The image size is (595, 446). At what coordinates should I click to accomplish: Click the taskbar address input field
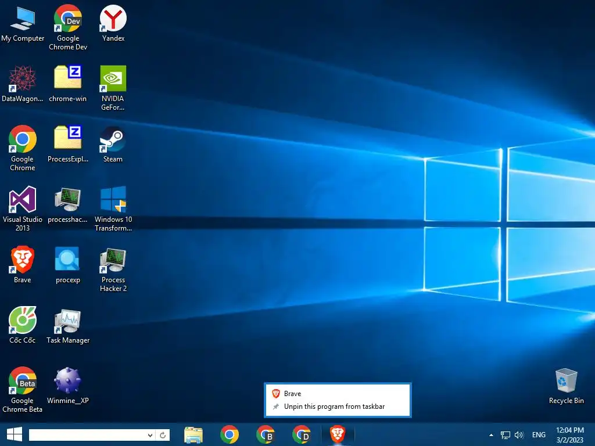88,434
